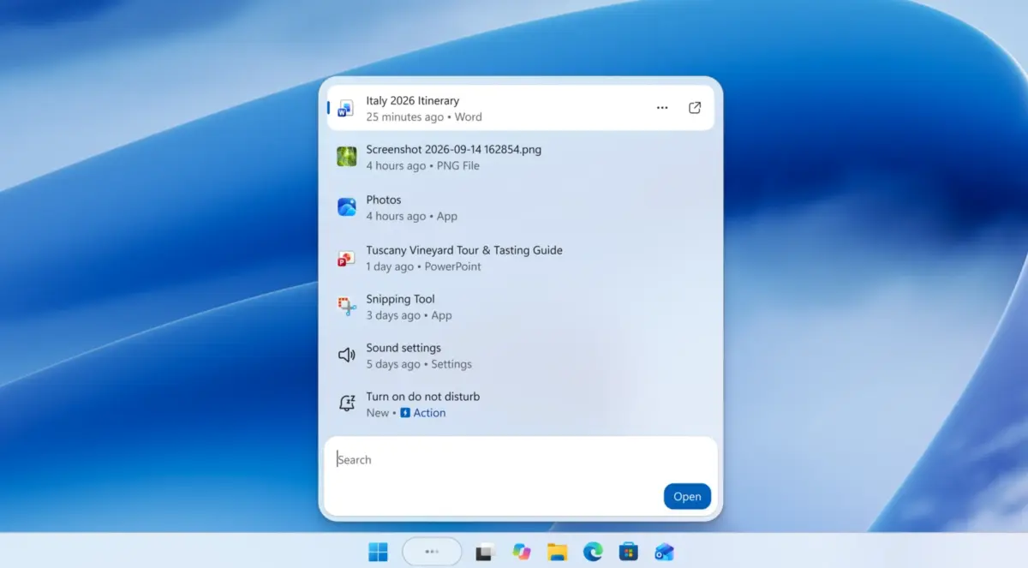
Task: Click the '1 day ago • PowerPoint' subtitle
Action: click(x=423, y=266)
